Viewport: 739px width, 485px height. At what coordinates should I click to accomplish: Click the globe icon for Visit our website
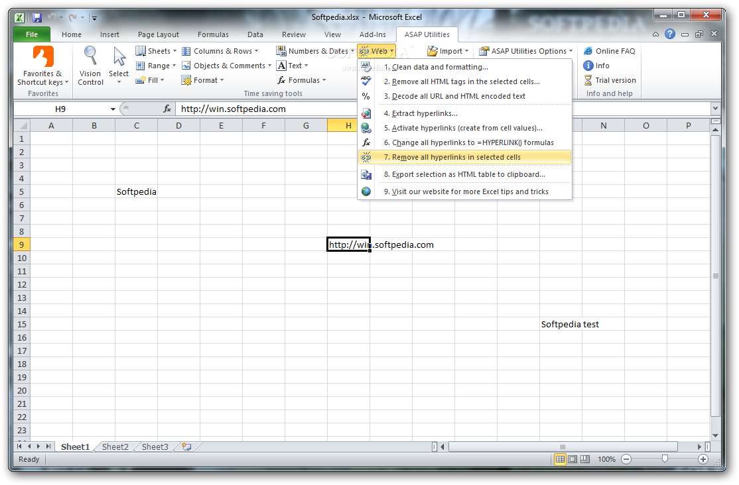point(366,191)
